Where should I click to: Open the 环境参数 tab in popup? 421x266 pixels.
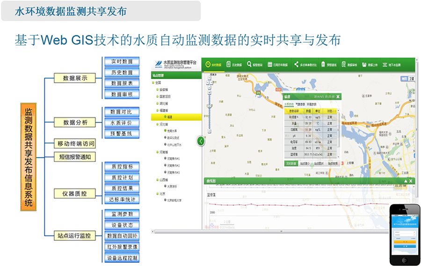(312, 104)
